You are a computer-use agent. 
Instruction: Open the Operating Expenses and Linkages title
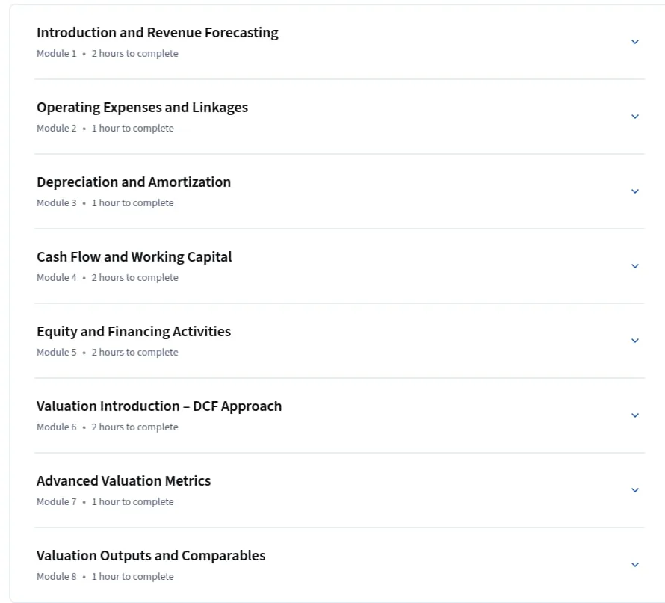click(142, 108)
